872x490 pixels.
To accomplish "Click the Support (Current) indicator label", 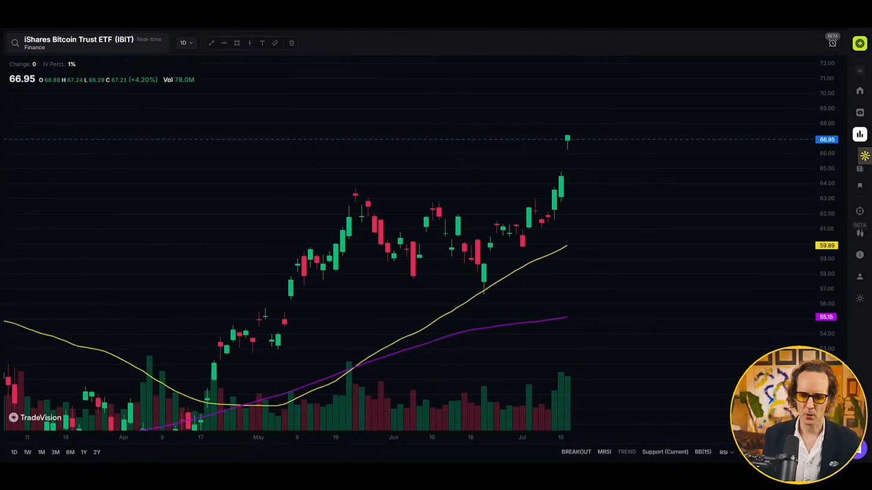I will tap(665, 452).
